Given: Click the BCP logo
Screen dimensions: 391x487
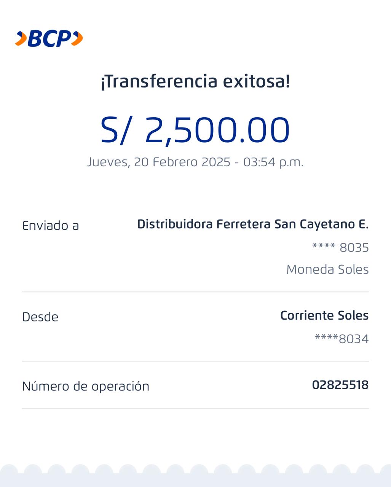Looking at the screenshot, I should click(49, 39).
